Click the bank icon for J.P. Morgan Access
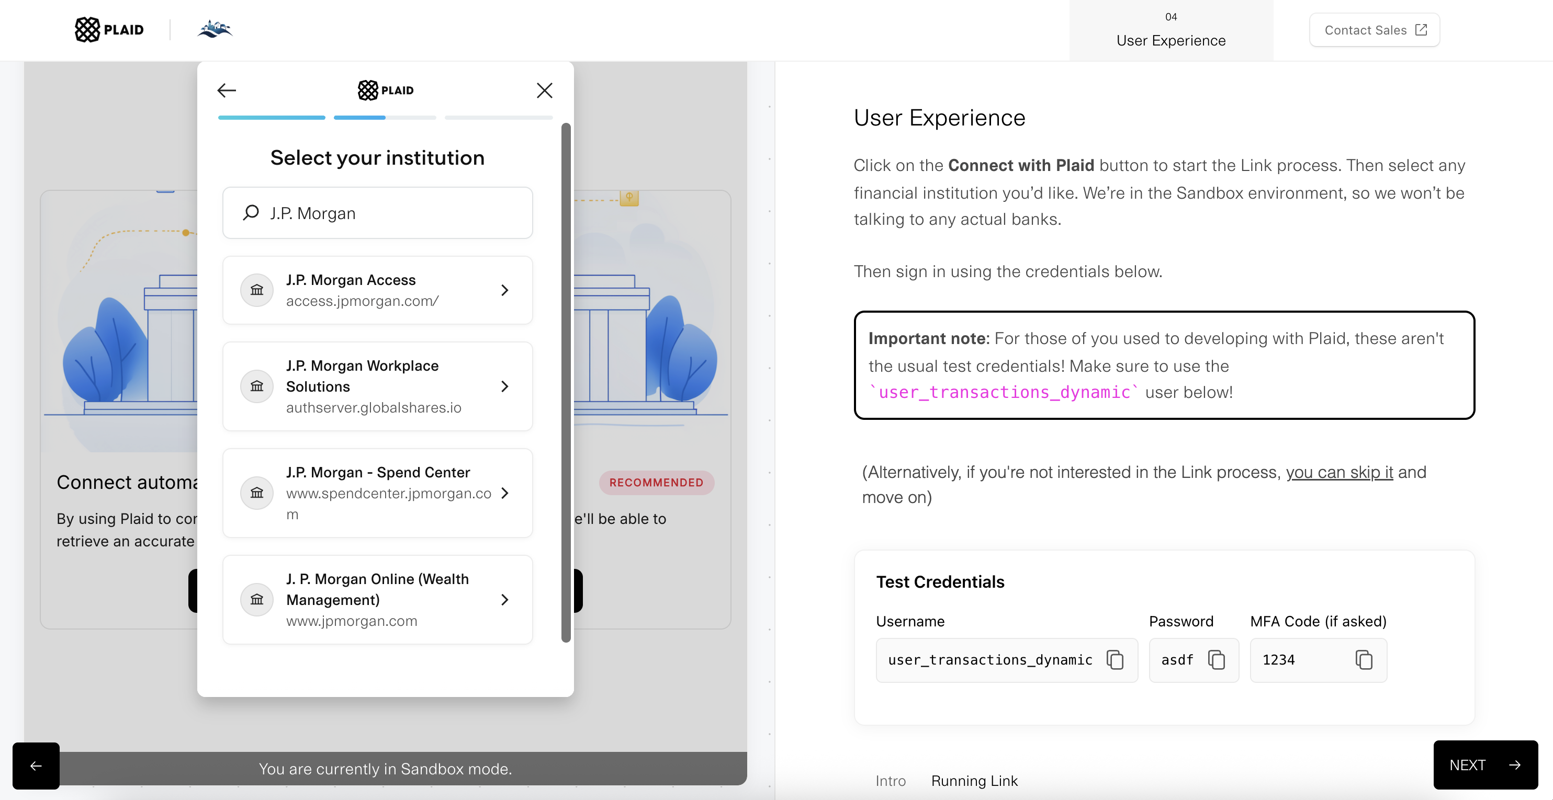The image size is (1553, 800). pyautogui.click(x=257, y=290)
